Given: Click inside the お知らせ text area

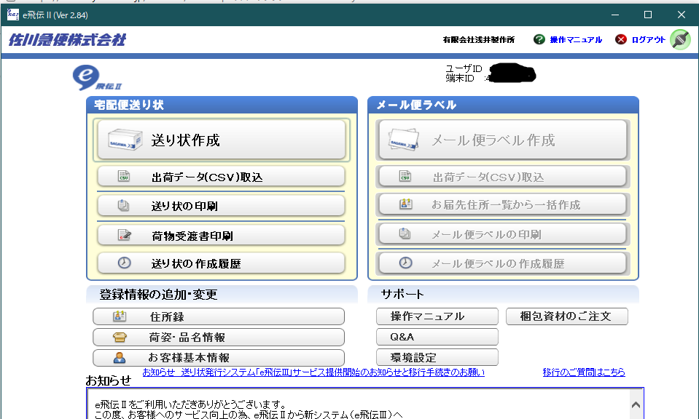Looking at the screenshot, I should coord(359,404).
